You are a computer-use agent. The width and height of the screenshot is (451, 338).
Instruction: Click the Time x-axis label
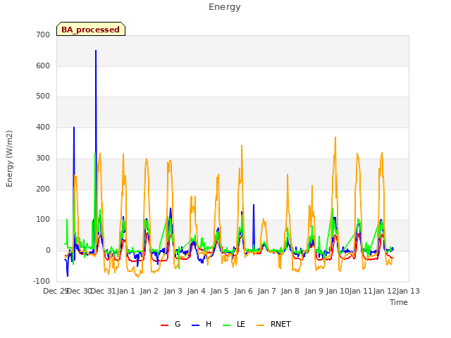pos(399,302)
